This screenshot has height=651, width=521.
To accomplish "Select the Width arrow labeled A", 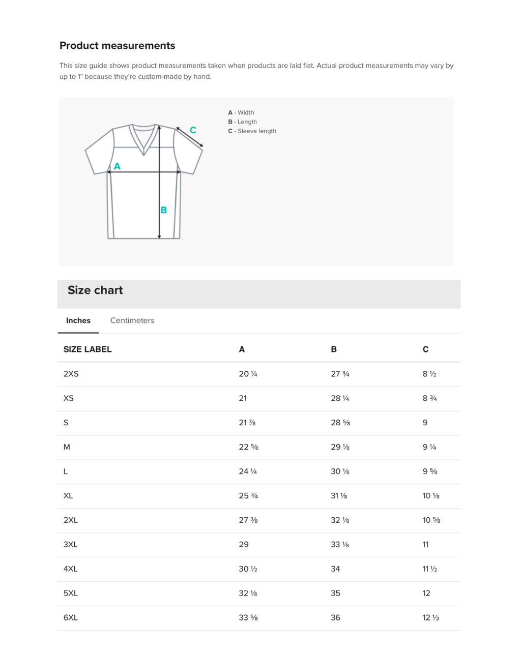I will pyautogui.click(x=145, y=171).
